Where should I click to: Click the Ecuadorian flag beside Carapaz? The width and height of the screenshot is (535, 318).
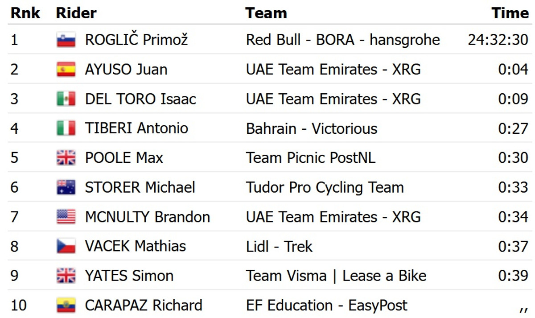[x=66, y=306]
